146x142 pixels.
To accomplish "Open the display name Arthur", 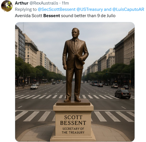I will click(x=21, y=3).
